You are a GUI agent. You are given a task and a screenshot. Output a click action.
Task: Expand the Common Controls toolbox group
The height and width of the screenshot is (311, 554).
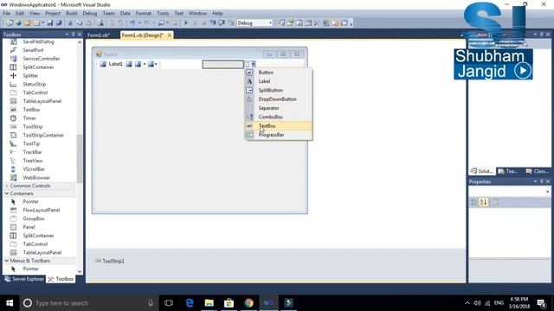(x=7, y=186)
